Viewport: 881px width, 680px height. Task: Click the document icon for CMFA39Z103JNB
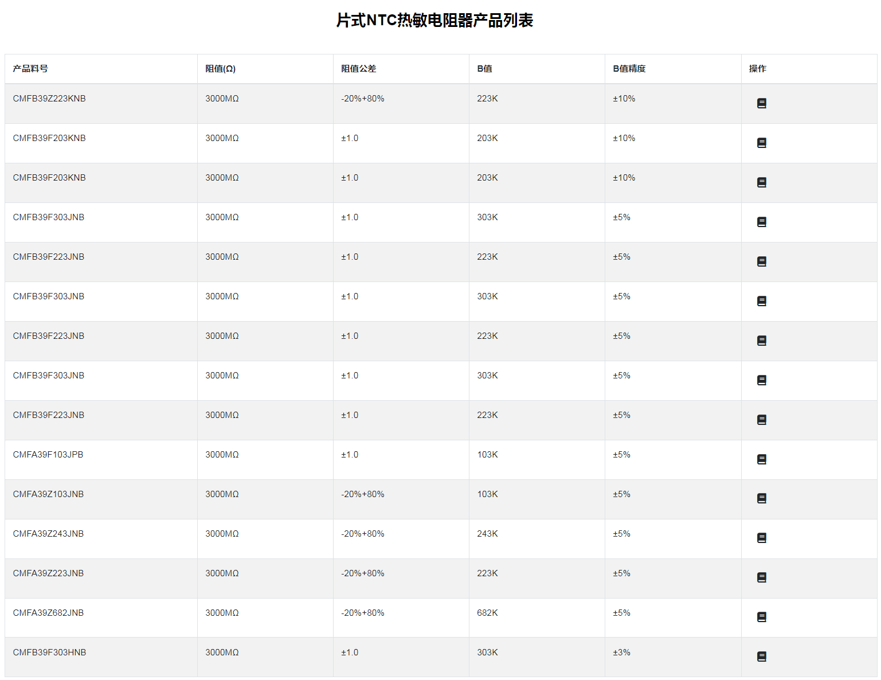click(x=761, y=499)
